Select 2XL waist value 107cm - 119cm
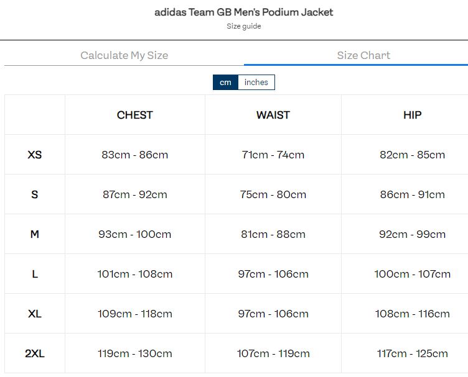 coord(273,353)
